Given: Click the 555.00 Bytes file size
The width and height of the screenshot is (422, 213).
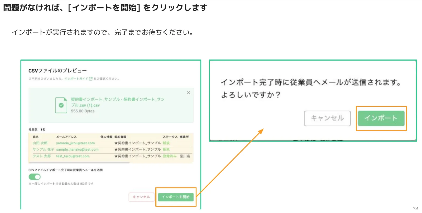Looking at the screenshot, I should (x=83, y=111).
